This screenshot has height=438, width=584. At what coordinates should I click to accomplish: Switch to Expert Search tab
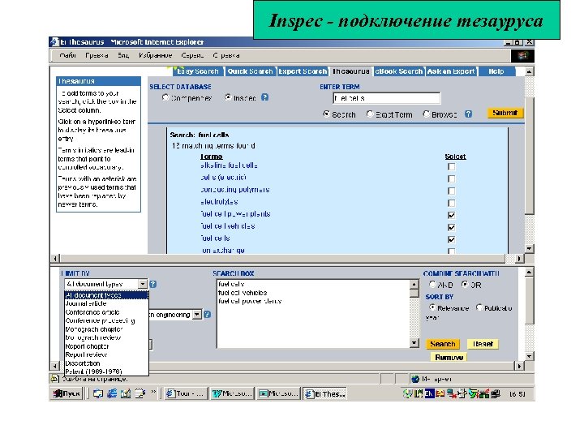click(303, 71)
